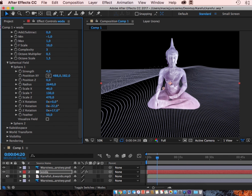The height and width of the screenshot is (196, 252).
Task: Click Toggle Switches / Modes button
Action: [x=90, y=188]
